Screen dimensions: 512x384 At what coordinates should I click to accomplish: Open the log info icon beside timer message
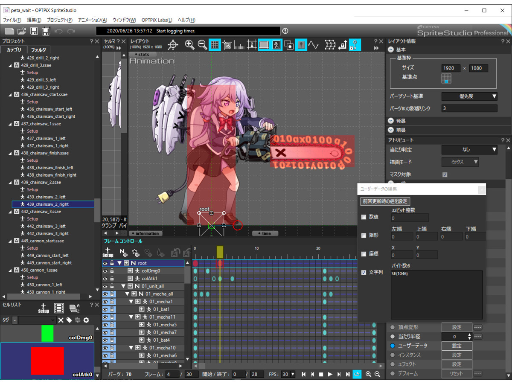[285, 31]
